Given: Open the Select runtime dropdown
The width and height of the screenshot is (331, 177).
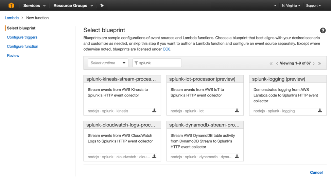Looking at the screenshot, I should click(x=108, y=63).
